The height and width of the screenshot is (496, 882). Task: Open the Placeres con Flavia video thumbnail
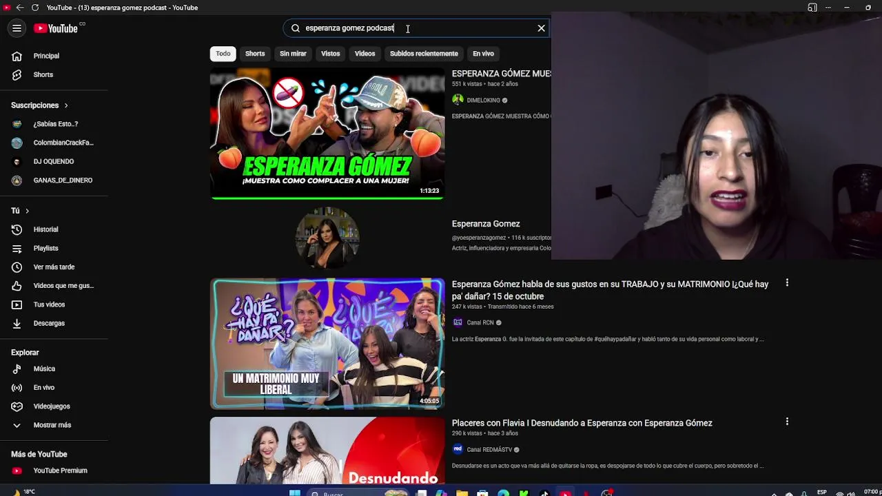click(x=327, y=451)
